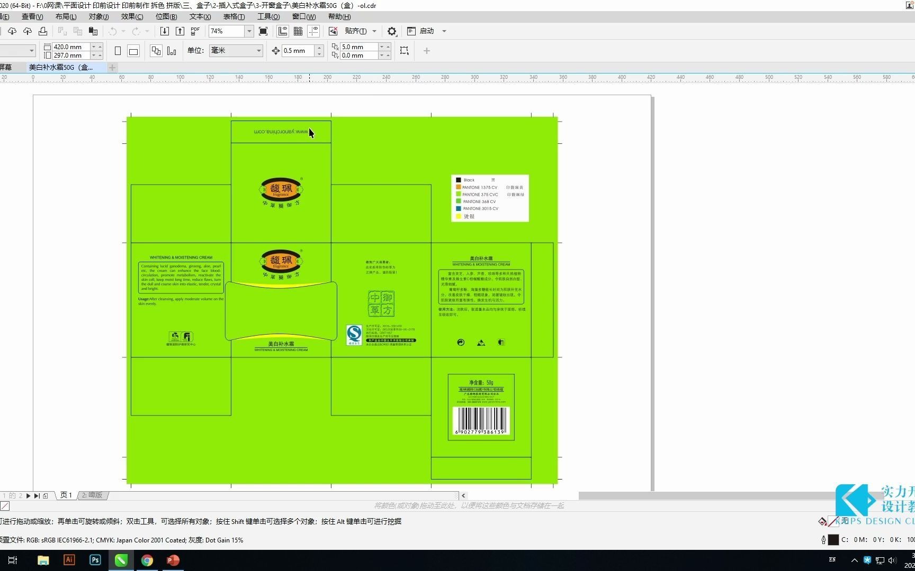
Task: Click the nudge distance 0.5 mm field
Action: point(298,51)
